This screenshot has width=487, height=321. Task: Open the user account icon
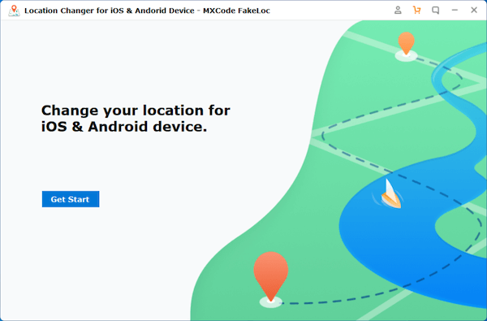click(x=398, y=11)
